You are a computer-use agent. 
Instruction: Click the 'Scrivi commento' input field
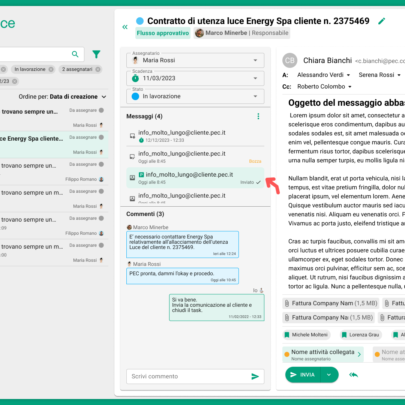187,376
